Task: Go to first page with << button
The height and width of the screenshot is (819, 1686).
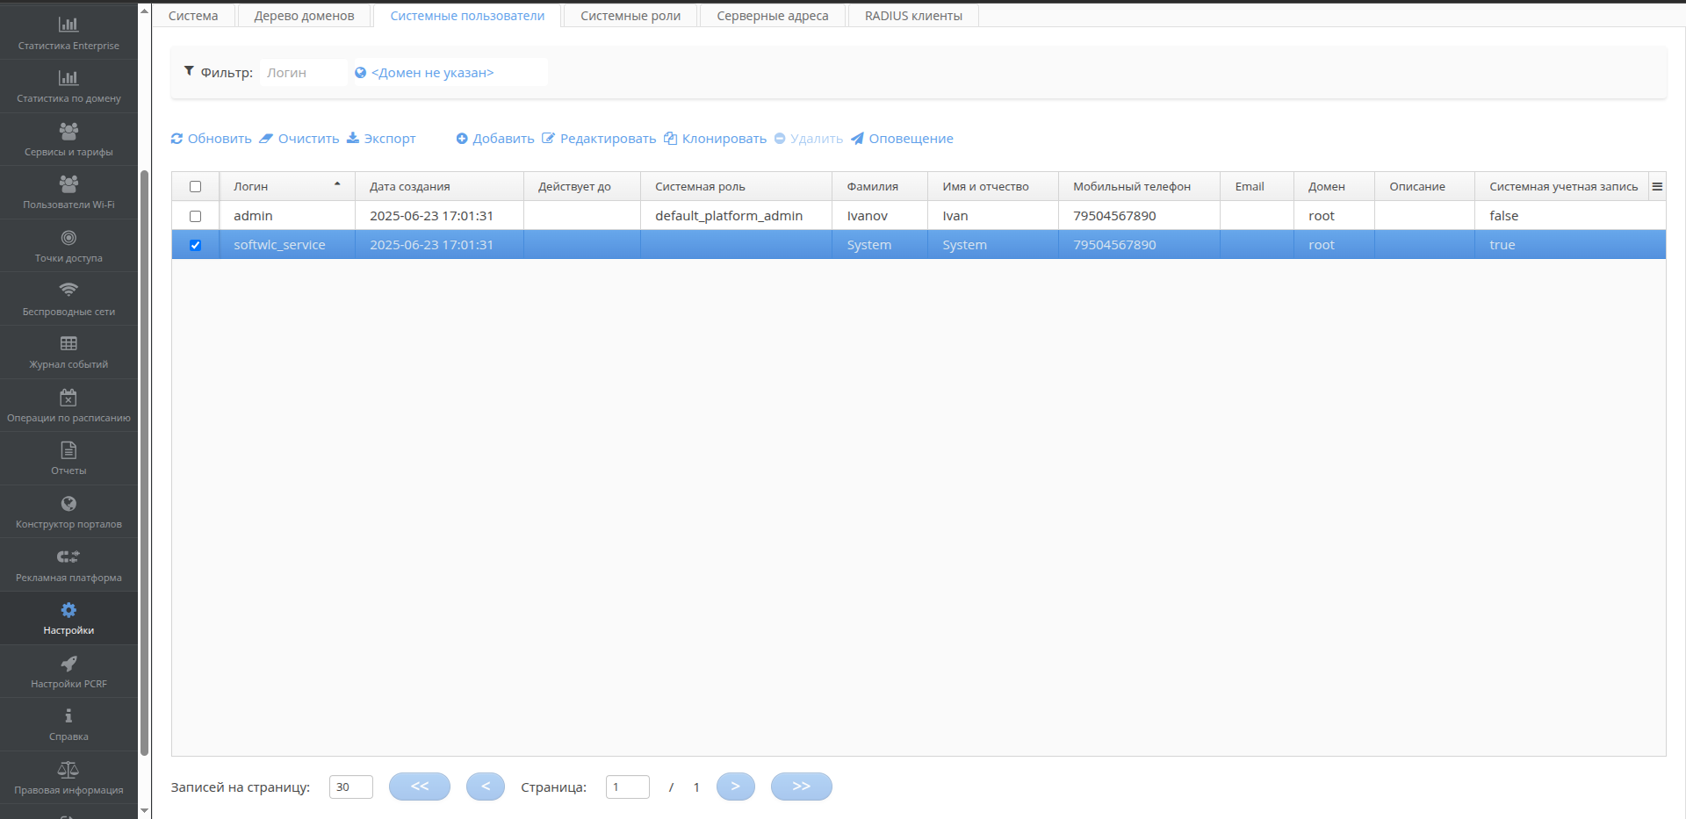Action: pos(420,787)
